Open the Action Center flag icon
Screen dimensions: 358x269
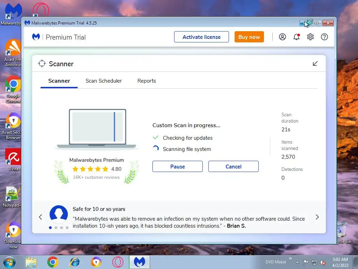[306, 262]
